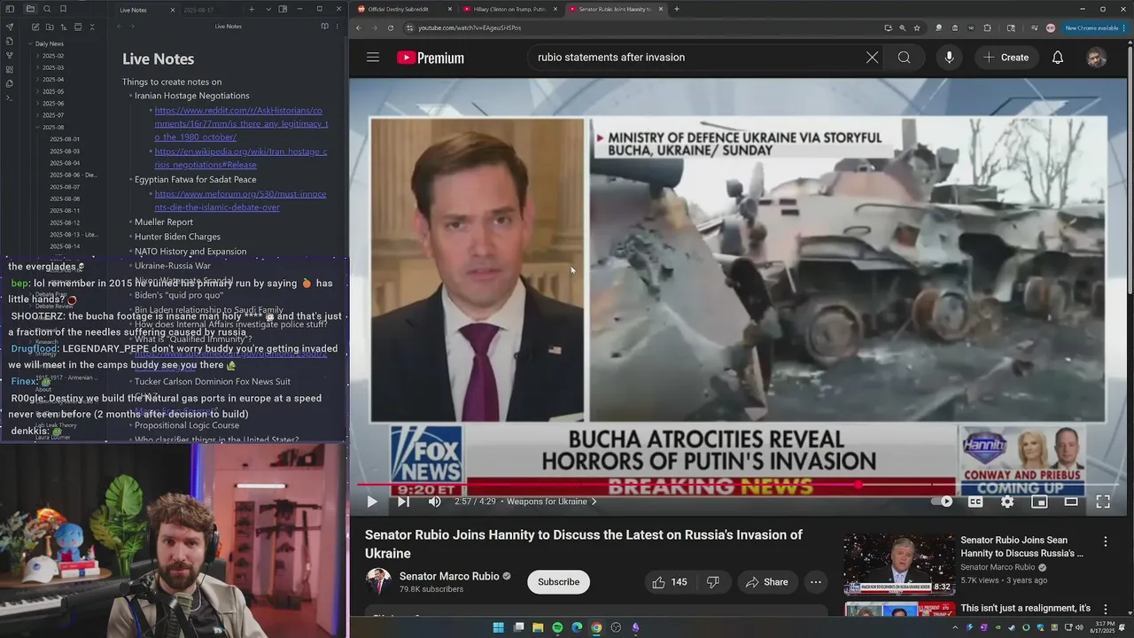Open YouTube account avatar menu
1134x638 pixels.
pos(1097,58)
